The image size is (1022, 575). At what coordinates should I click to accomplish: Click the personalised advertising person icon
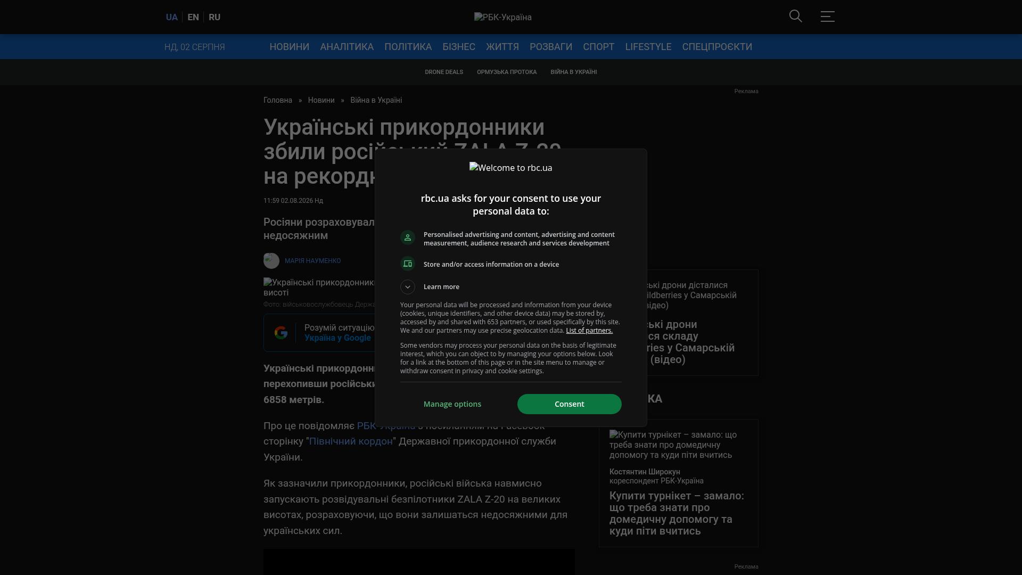pos(408,237)
